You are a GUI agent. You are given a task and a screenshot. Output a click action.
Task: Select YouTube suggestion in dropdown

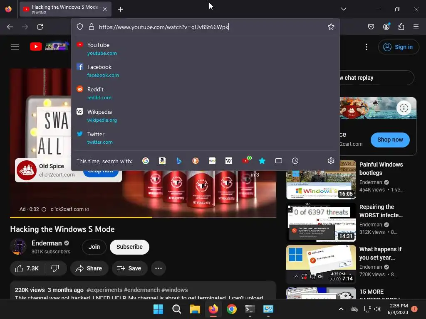pos(206,49)
